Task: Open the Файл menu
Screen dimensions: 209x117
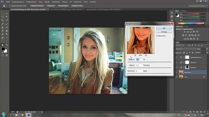Action: (8, 2)
